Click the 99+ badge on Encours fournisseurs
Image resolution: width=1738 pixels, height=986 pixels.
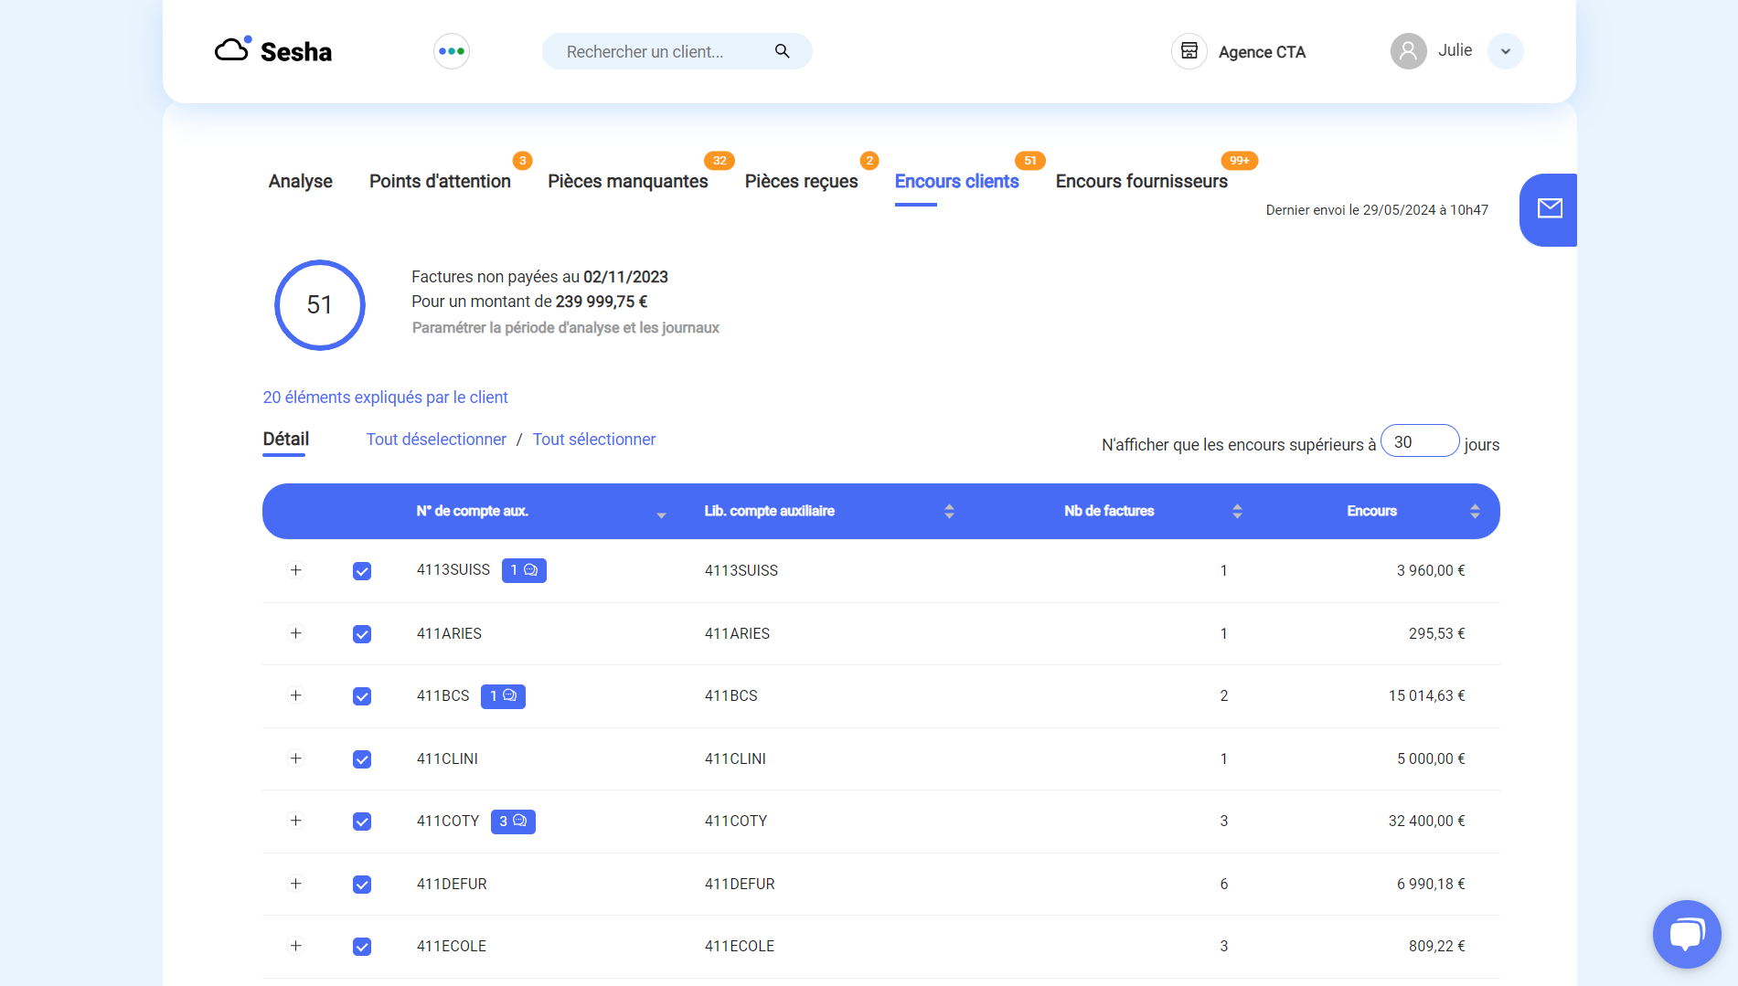[x=1240, y=160]
